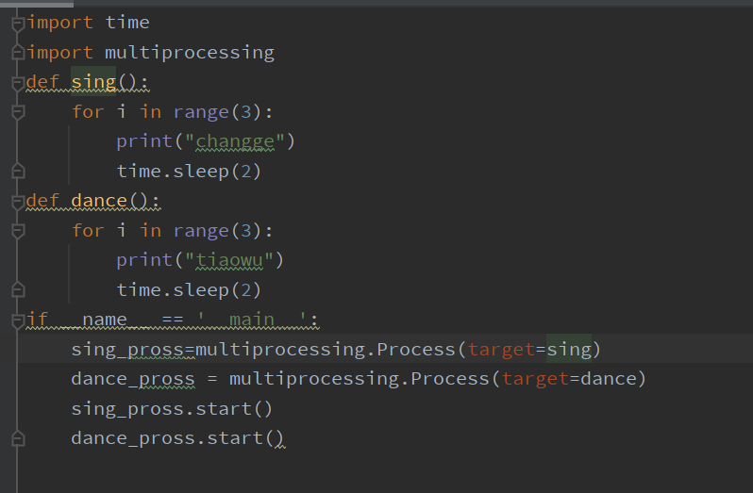This screenshot has height=493, width=753.
Task: Click multiprocessing in the import statement
Action: coord(189,52)
